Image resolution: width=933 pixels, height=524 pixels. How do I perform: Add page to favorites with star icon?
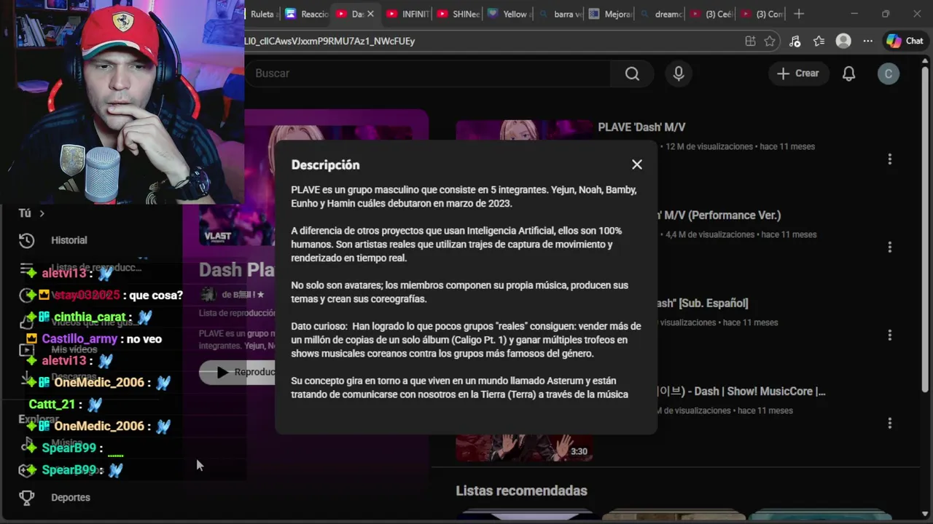point(770,41)
